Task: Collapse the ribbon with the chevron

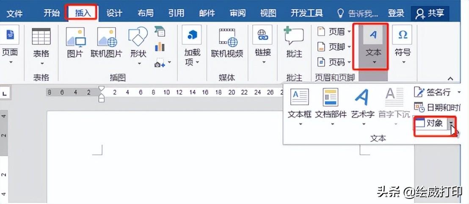Action: point(450,78)
